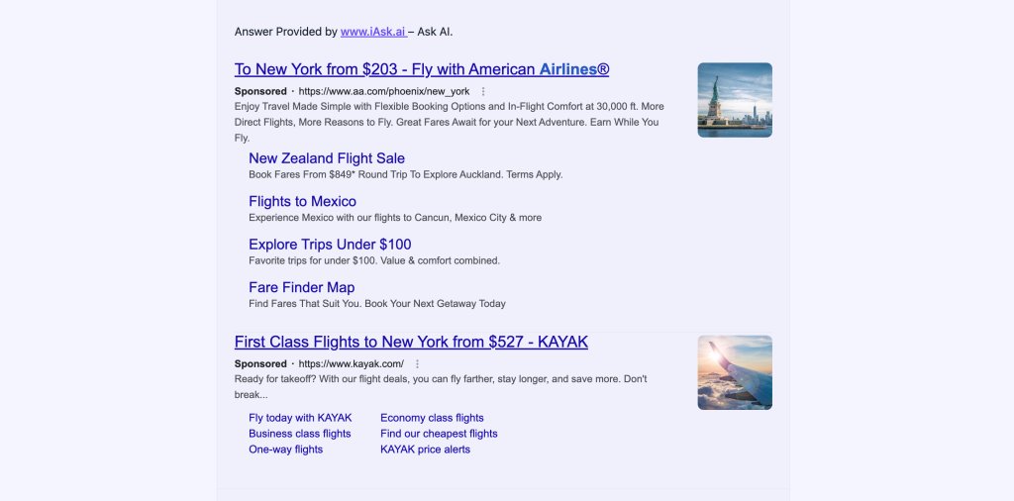This screenshot has height=501, width=1014.
Task: Click 'Enjoy Travel Made Simple' ad description
Action: click(449, 122)
